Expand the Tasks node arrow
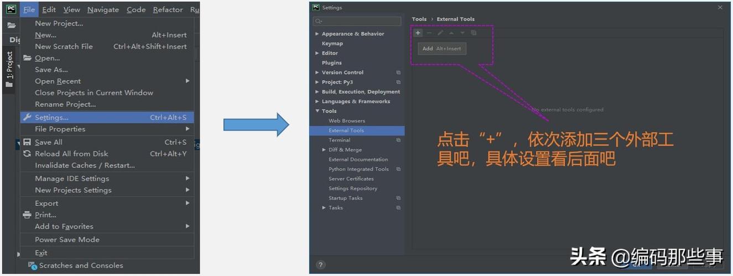 (x=324, y=208)
